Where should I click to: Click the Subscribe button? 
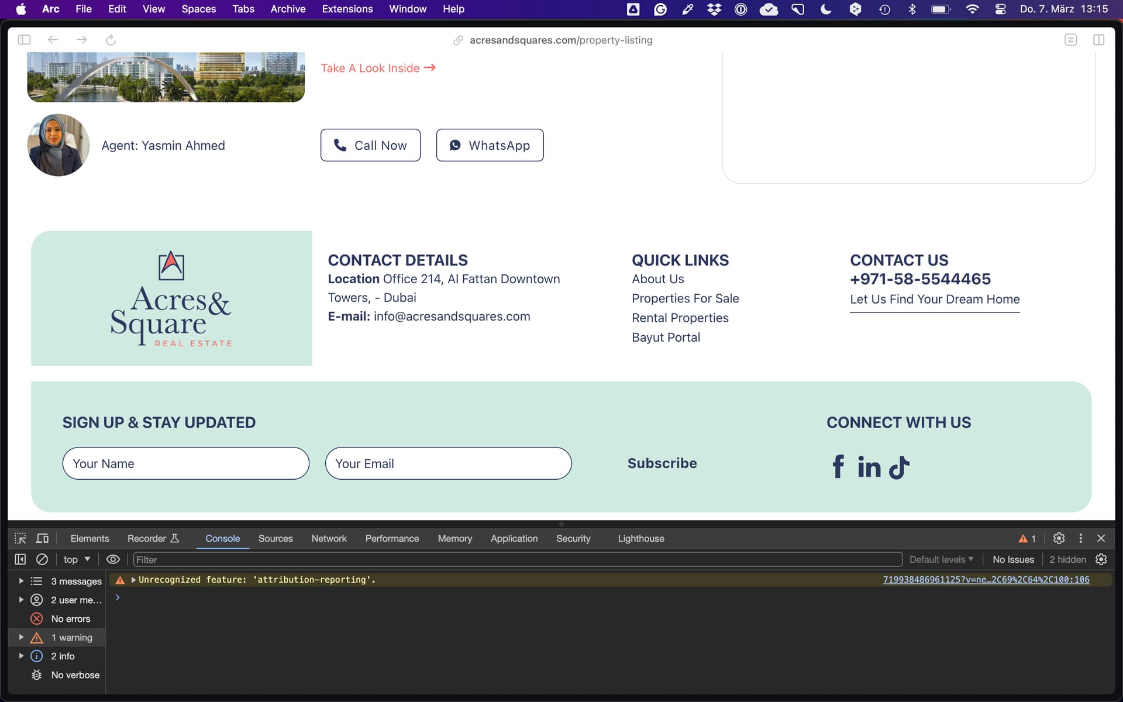(x=662, y=463)
